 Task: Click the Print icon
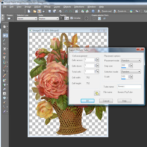[60, 11]
